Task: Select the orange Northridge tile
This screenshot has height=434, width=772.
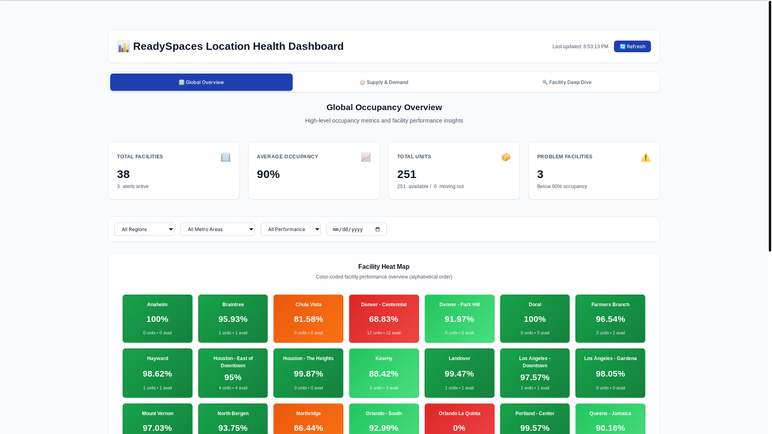Action: 308,419
